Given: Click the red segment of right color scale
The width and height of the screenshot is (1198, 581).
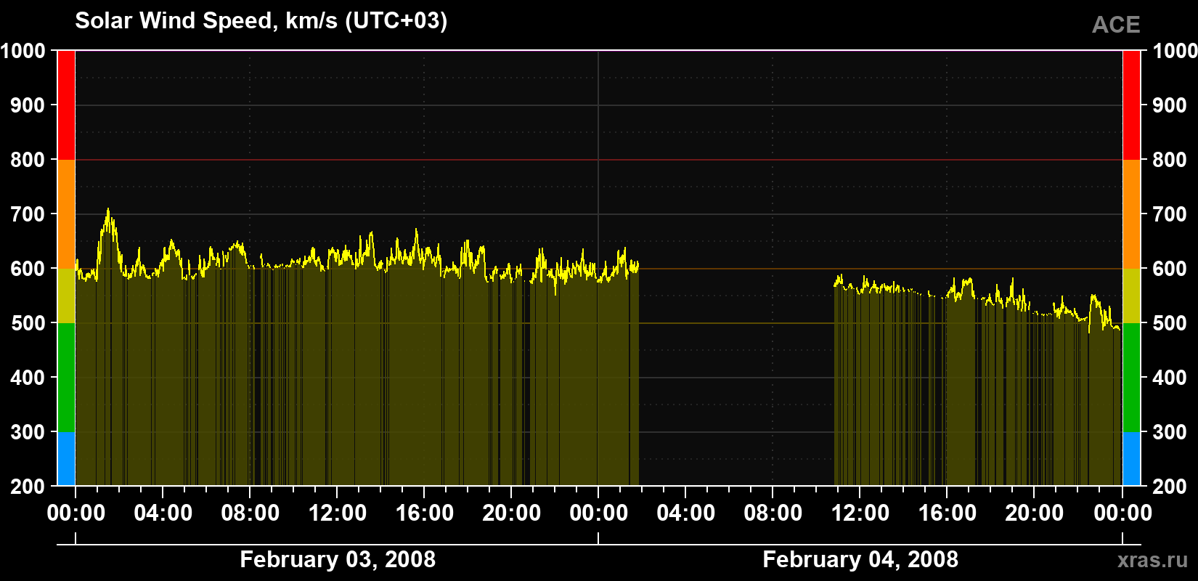Looking at the screenshot, I should [1132, 105].
